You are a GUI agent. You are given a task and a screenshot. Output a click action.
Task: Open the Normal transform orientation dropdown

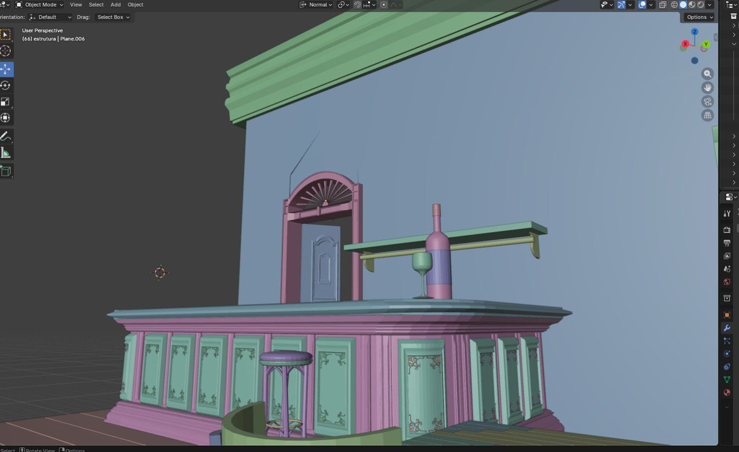click(316, 4)
